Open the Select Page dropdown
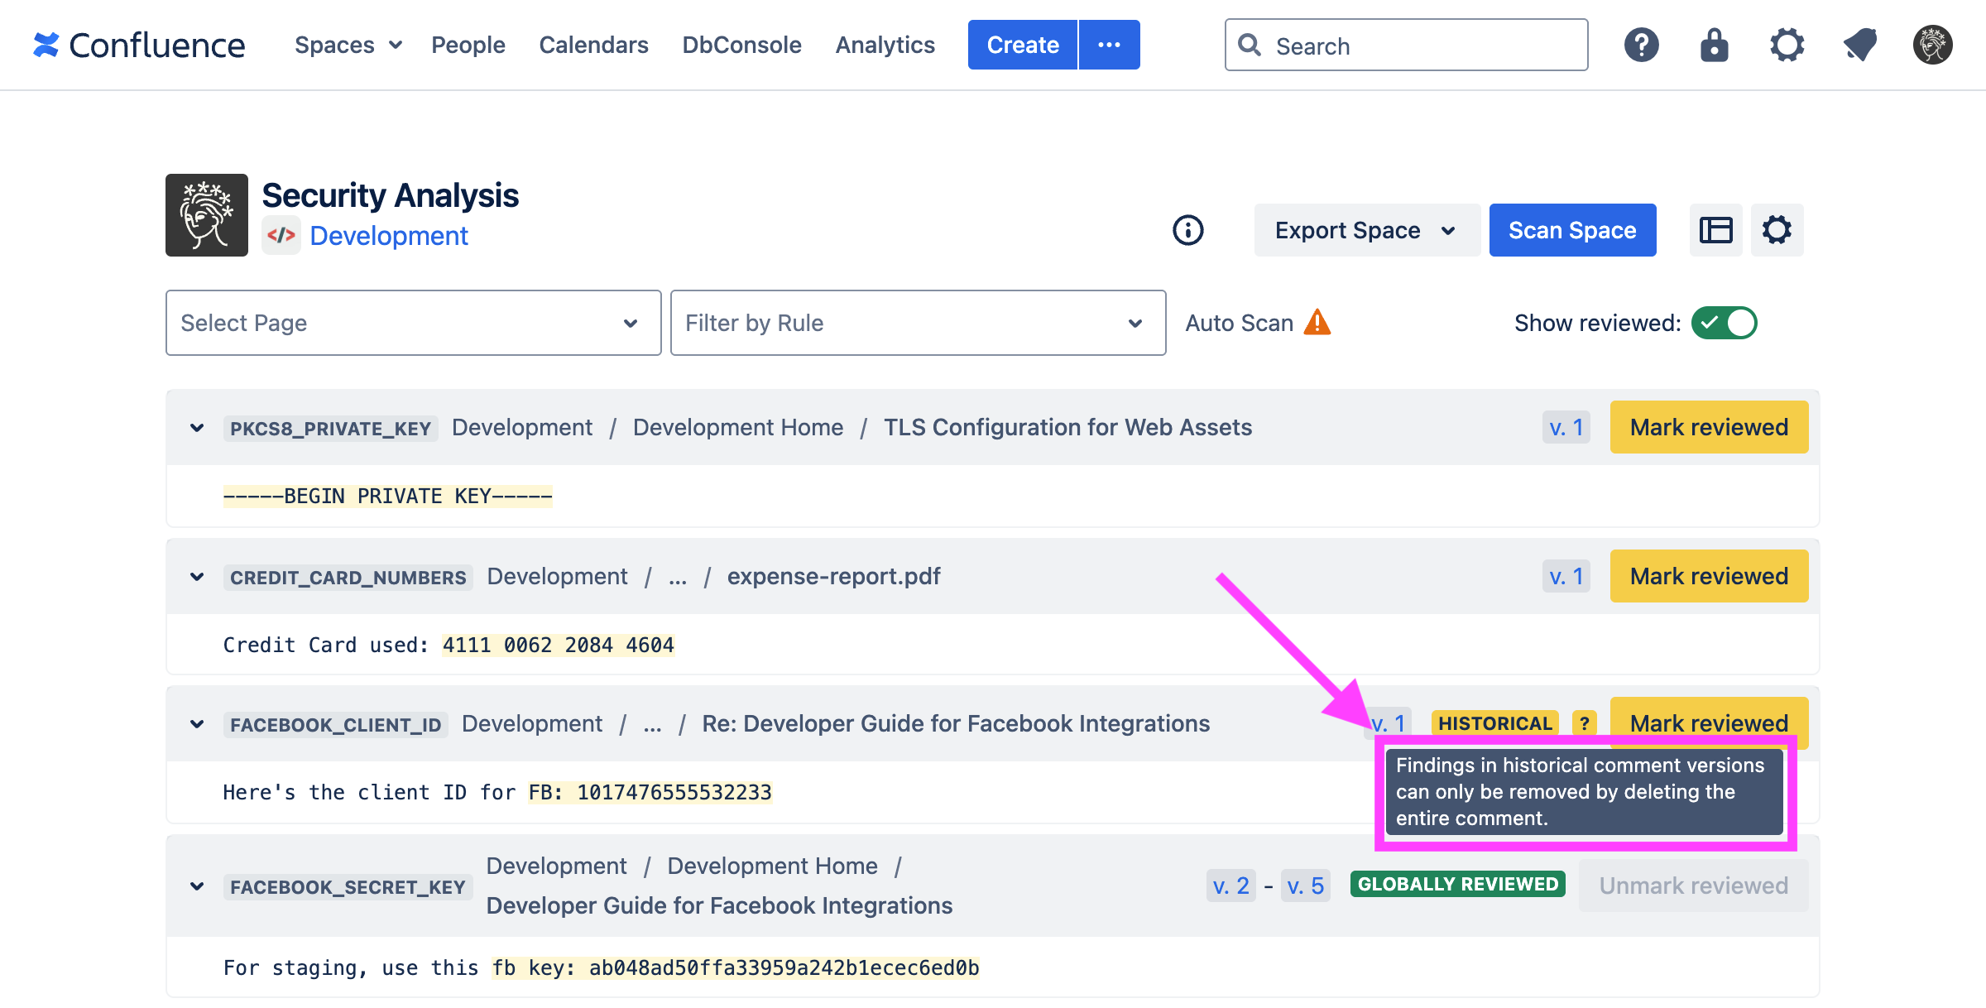The image size is (1986, 1008). 413,323
